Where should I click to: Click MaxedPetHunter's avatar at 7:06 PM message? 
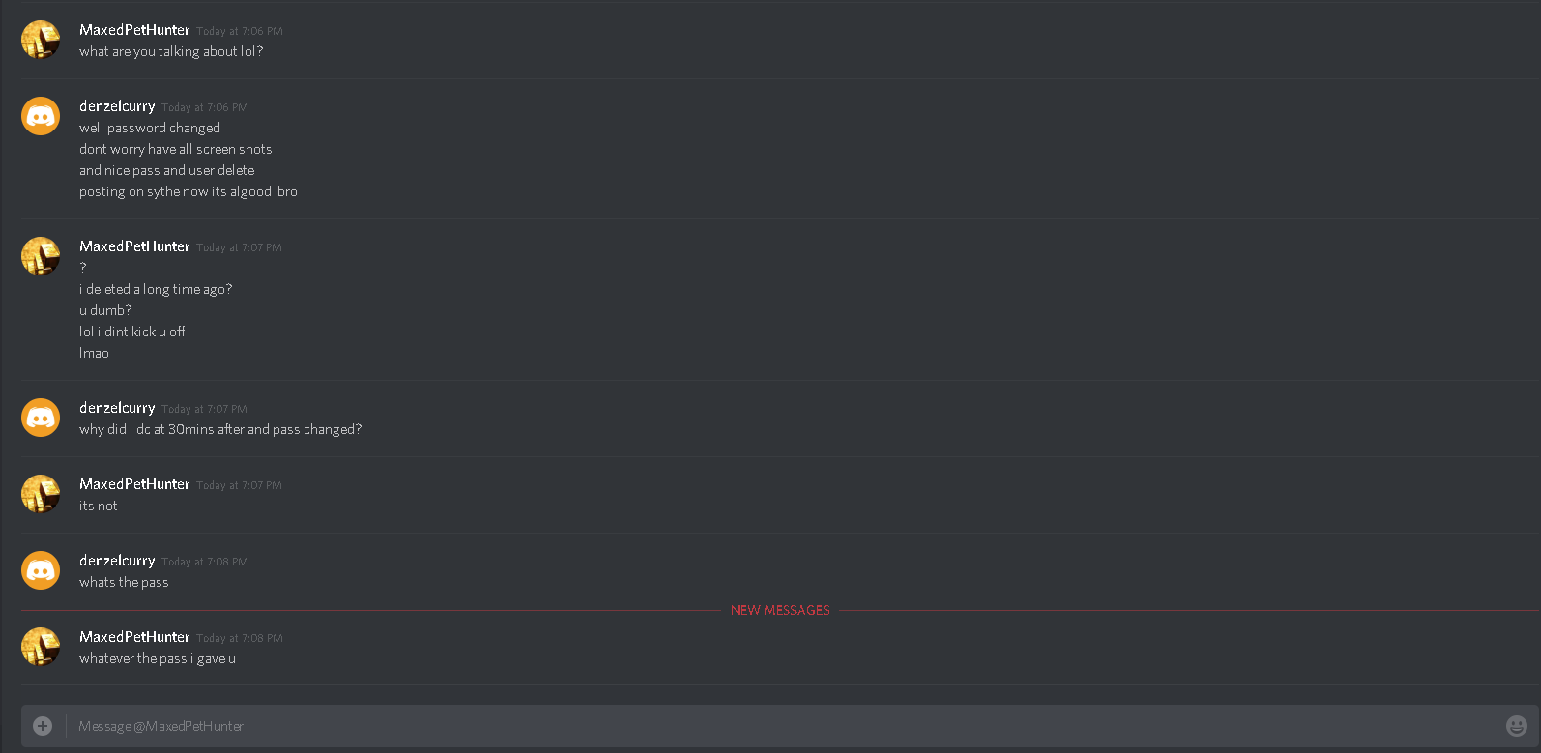(41, 40)
